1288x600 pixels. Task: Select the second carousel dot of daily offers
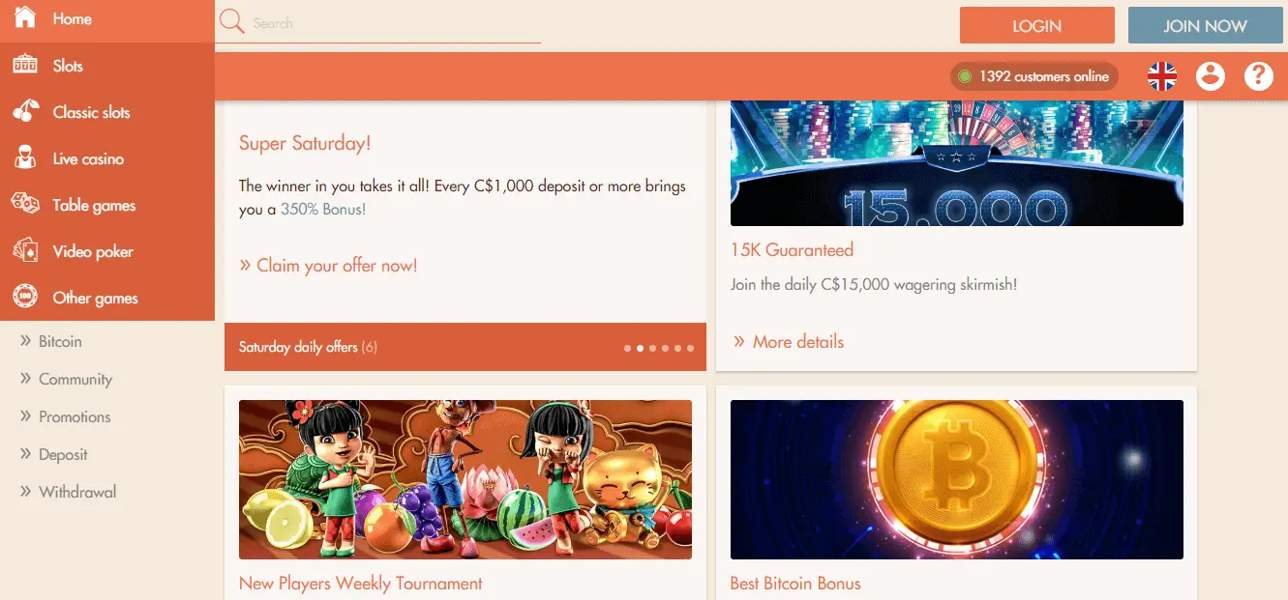640,348
